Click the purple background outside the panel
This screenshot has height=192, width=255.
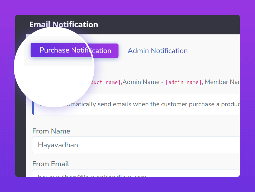tap(127, 7)
